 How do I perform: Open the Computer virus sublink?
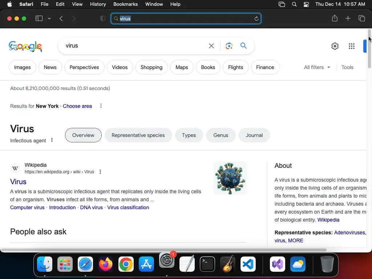27,207
